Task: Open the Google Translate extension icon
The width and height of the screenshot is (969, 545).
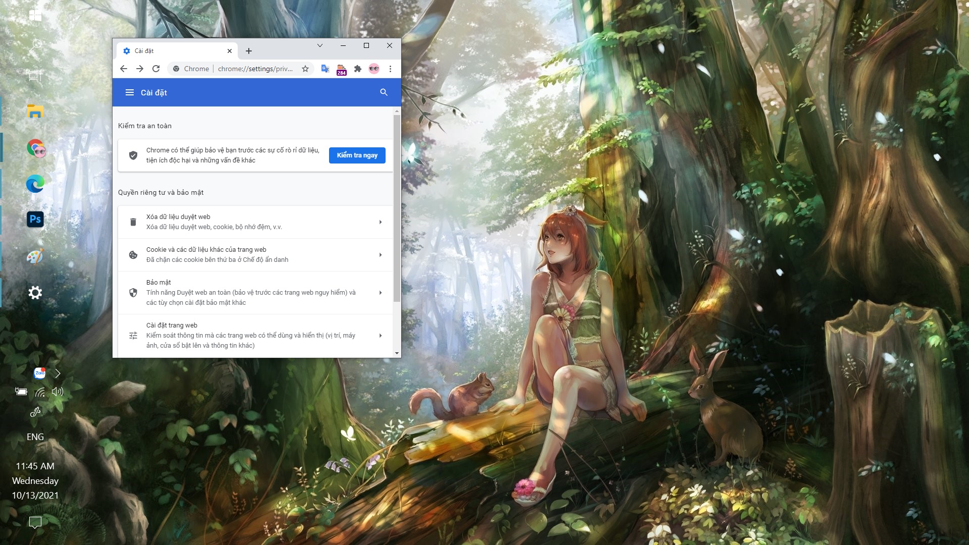Action: (326, 69)
